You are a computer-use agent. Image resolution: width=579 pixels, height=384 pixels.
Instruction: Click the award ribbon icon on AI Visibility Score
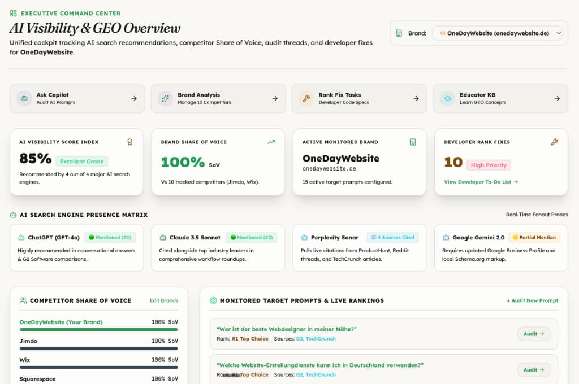click(x=130, y=142)
